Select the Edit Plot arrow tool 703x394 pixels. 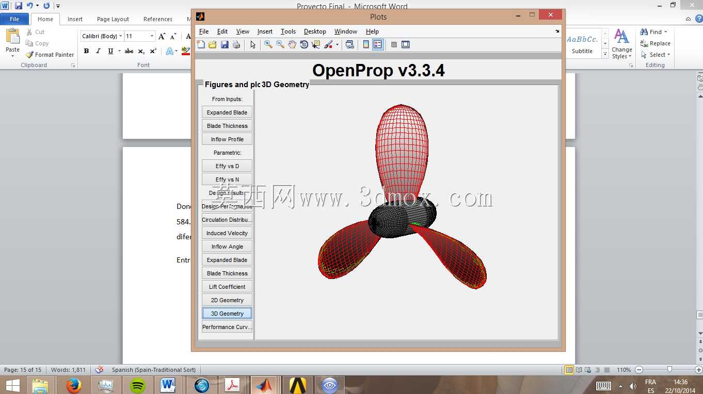(x=253, y=45)
